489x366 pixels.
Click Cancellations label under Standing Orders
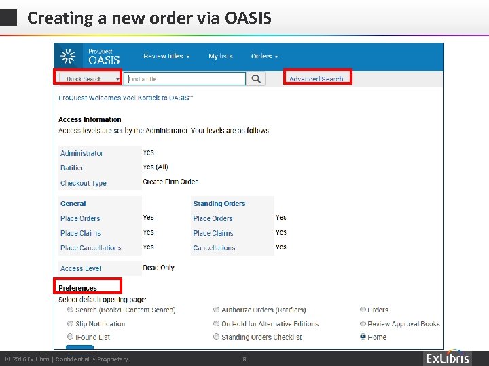(x=214, y=248)
